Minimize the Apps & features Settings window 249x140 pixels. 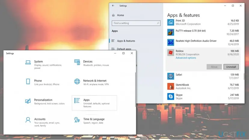coord(225,6)
